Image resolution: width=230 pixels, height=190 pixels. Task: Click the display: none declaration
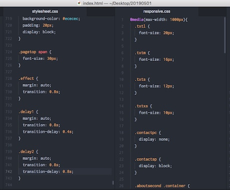point(154,139)
